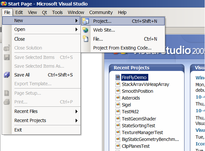The height and width of the screenshot is (151, 205).
Task: Open the TextureManagerTest recent project
Action: pos(142,132)
